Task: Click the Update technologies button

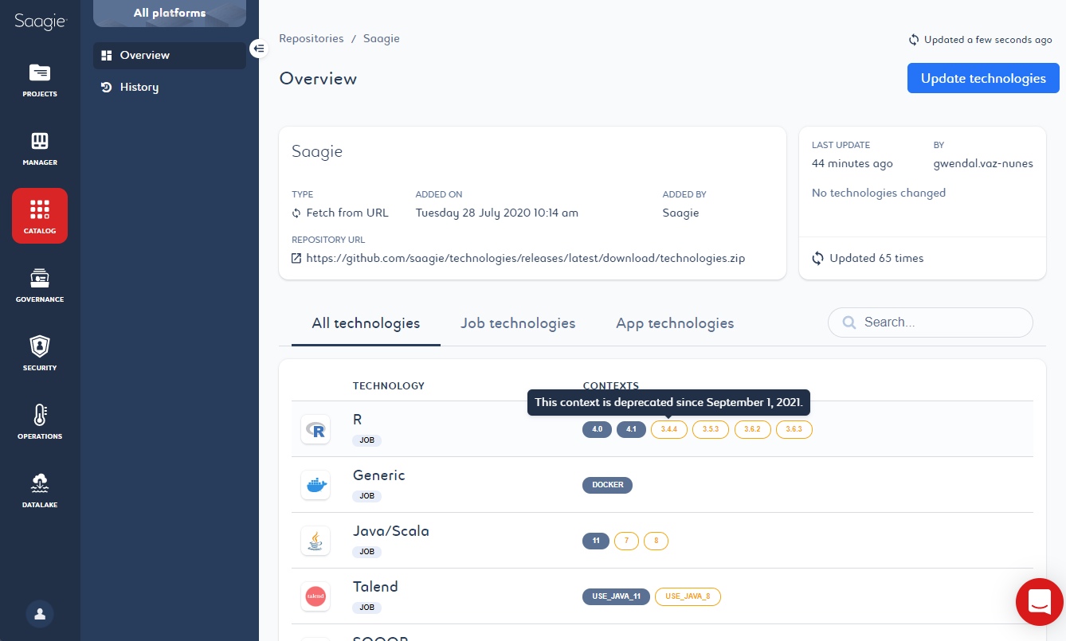Action: pyautogui.click(x=983, y=78)
